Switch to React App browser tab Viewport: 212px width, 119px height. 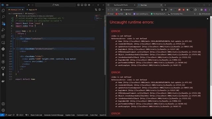point(150,5)
